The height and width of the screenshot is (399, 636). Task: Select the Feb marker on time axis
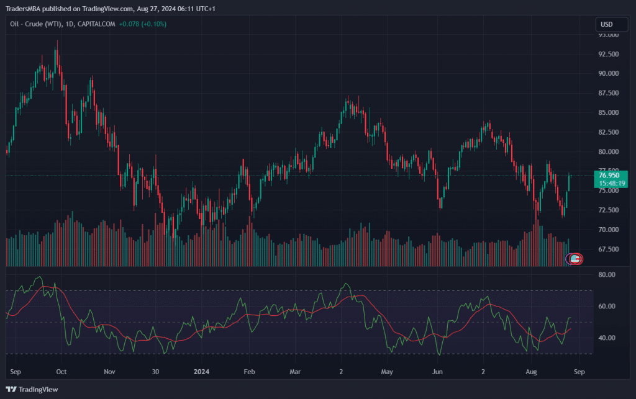click(249, 372)
